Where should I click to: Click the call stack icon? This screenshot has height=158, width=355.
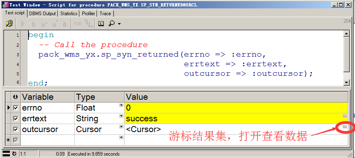tap(88, 24)
